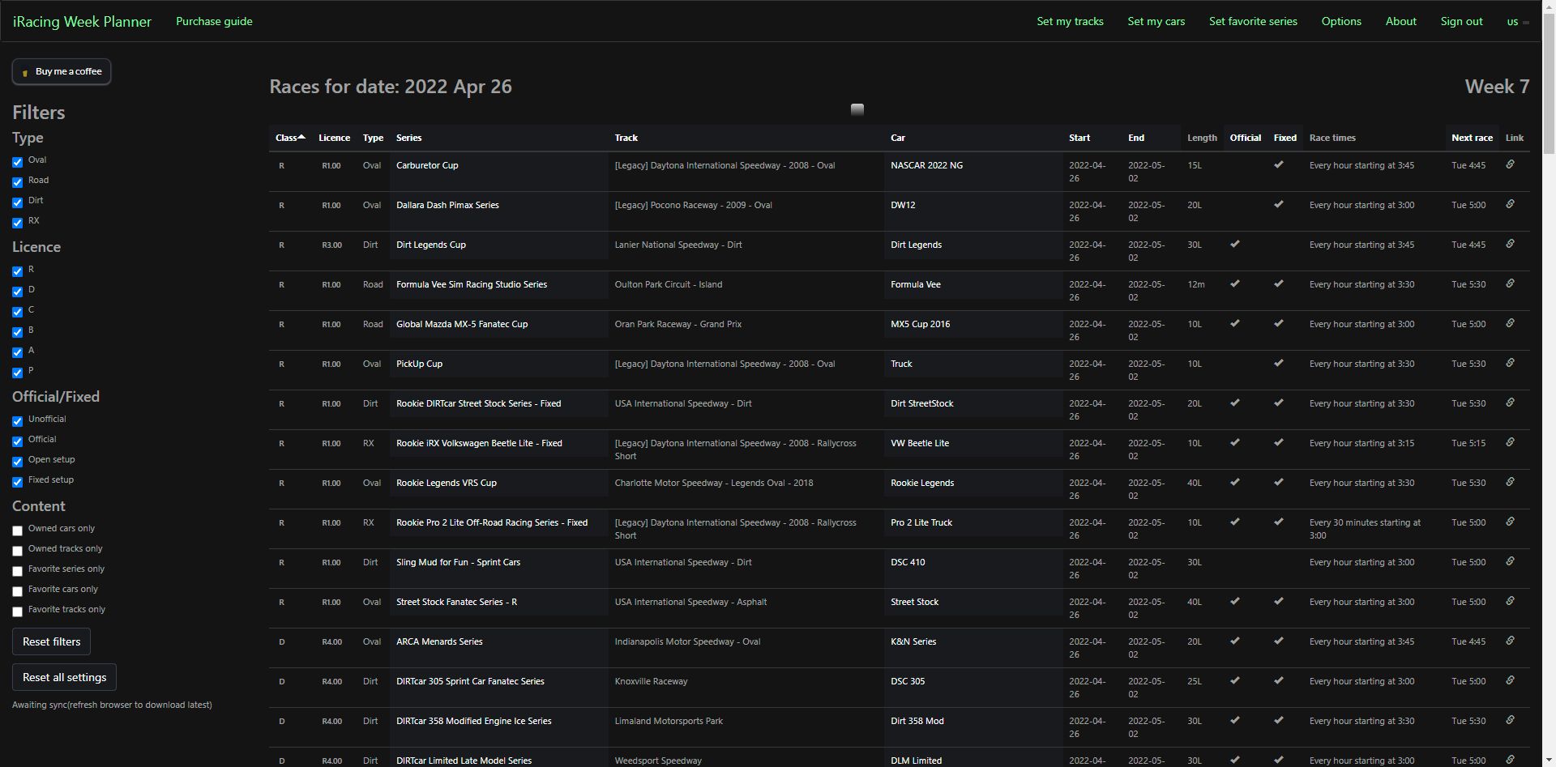
Task: Click Reset filters button
Action: (x=51, y=641)
